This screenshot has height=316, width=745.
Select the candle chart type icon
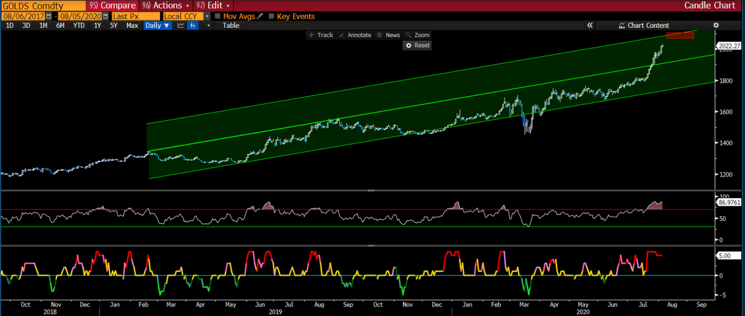(x=194, y=25)
